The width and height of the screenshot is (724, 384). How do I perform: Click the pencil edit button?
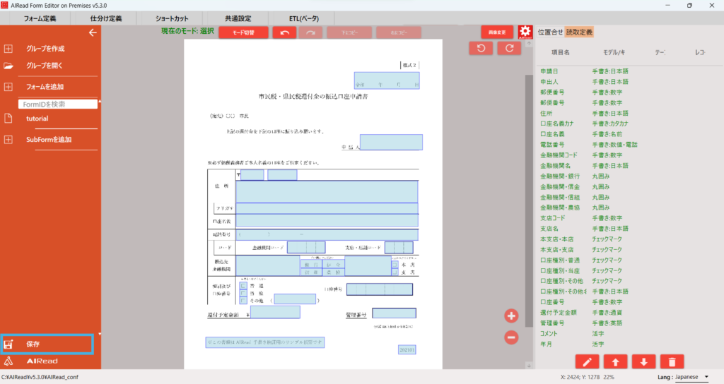[587, 362]
